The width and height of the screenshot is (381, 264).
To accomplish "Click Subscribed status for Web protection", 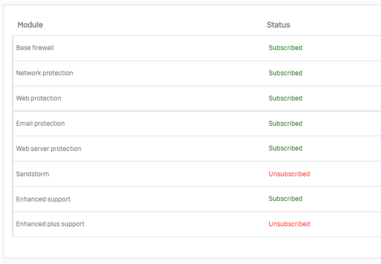I will (x=285, y=98).
